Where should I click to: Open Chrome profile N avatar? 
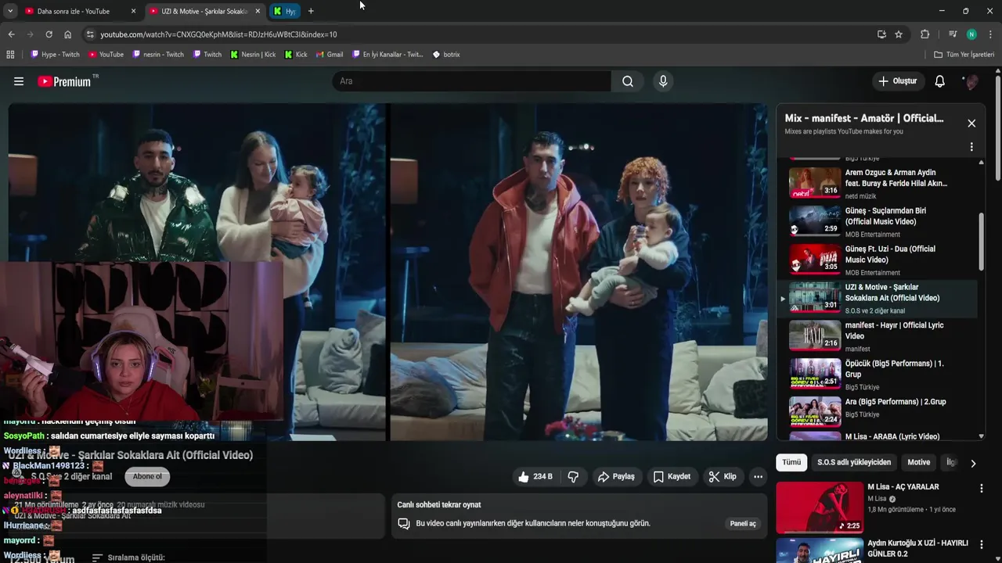click(x=971, y=34)
